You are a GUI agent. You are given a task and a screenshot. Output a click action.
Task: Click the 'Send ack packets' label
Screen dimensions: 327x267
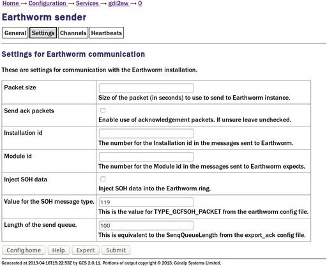coord(29,111)
